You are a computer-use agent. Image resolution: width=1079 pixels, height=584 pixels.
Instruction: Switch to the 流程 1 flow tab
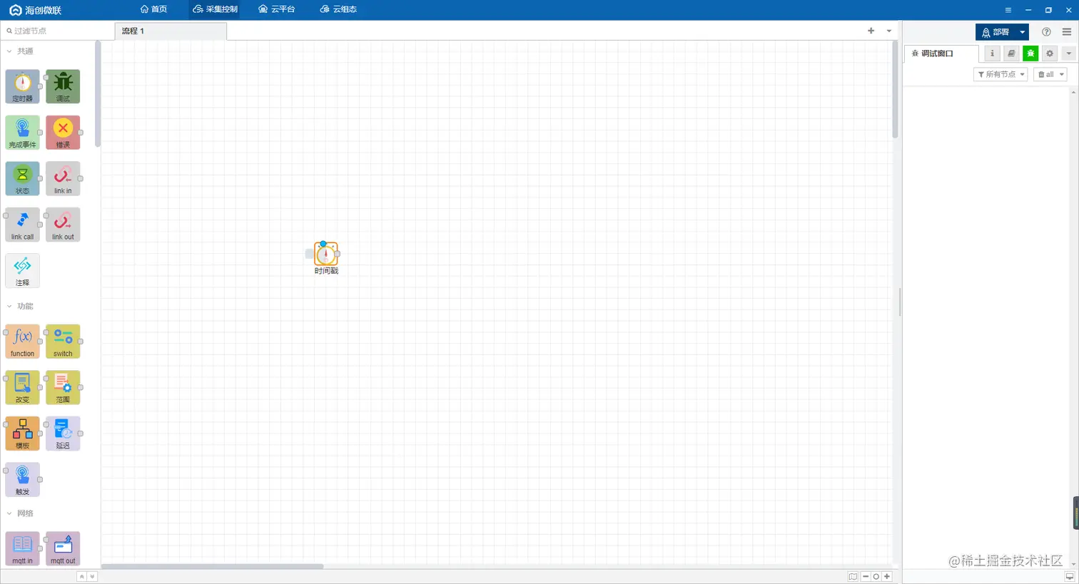point(171,31)
